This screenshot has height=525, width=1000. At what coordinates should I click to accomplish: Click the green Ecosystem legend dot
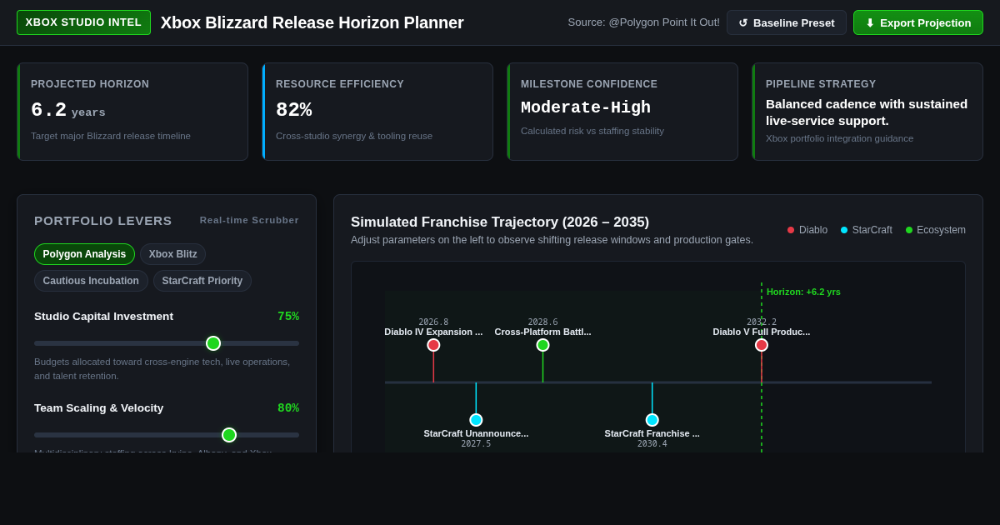click(909, 230)
